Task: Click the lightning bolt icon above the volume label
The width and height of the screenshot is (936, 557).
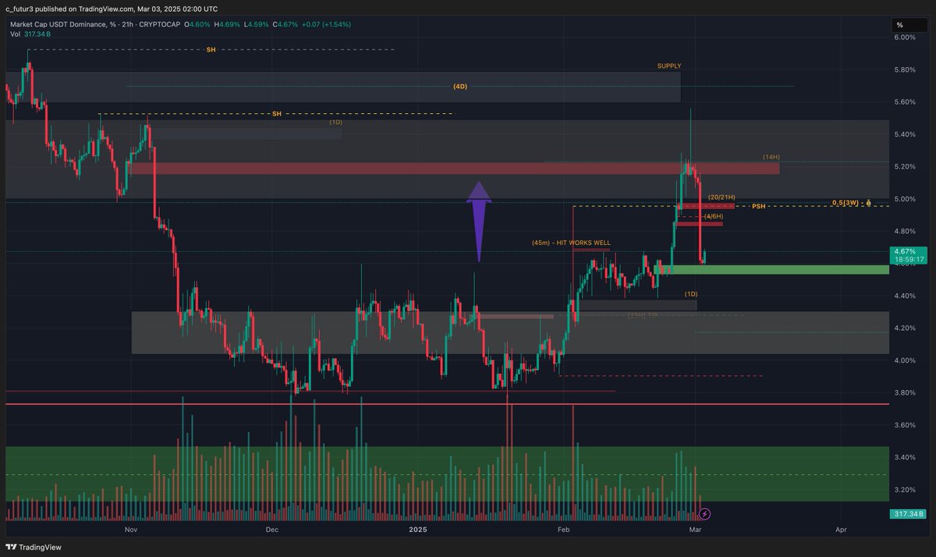Action: pyautogui.click(x=705, y=513)
